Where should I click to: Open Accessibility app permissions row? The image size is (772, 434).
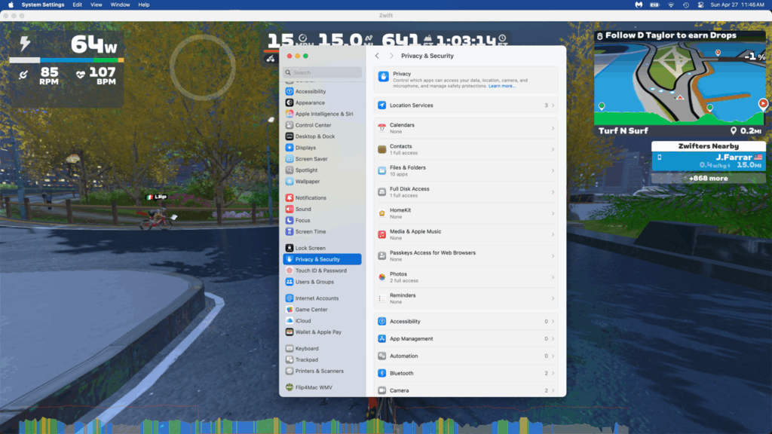(466, 322)
